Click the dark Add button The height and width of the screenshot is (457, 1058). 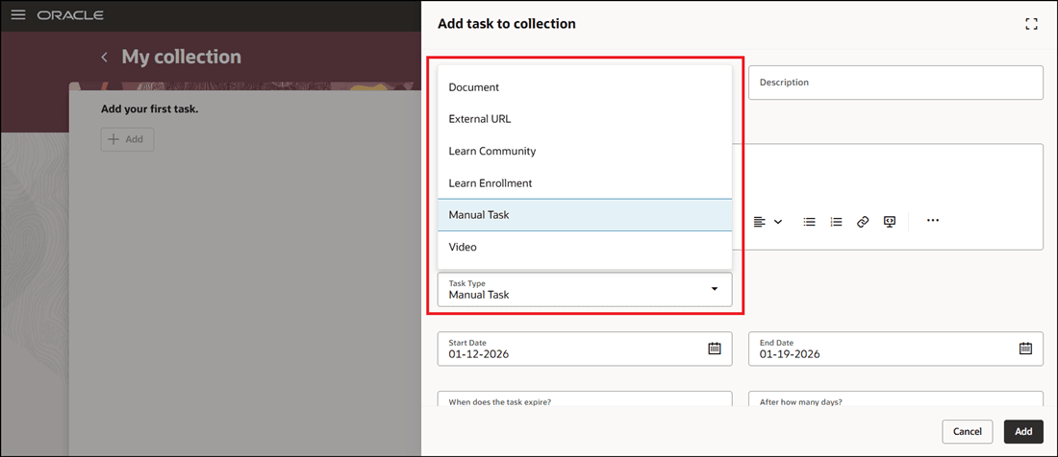coord(1023,431)
